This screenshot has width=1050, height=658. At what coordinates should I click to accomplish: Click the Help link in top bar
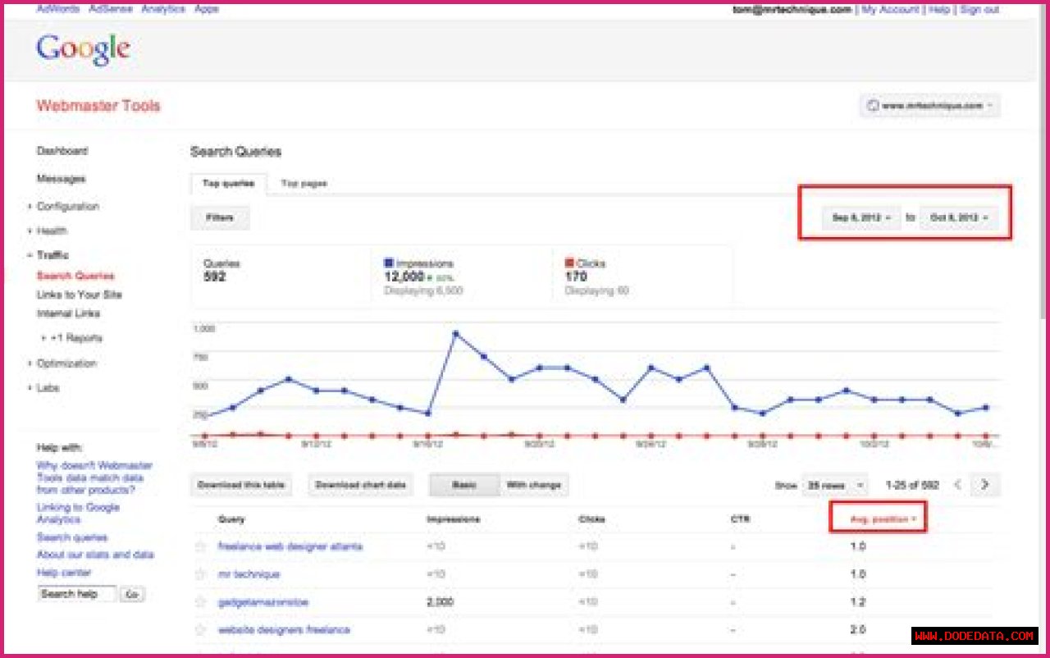[x=939, y=10]
